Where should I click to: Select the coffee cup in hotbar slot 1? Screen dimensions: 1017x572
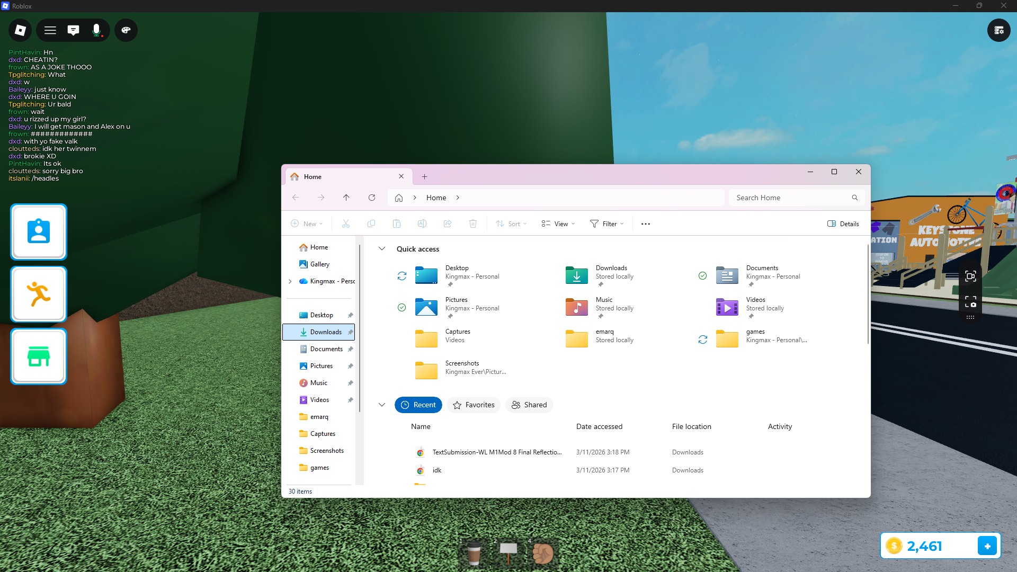tap(474, 553)
